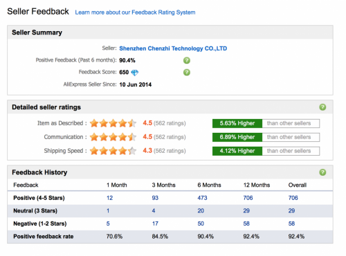Viewport: 346px width, 256px height.
Task: View 6 Months positive feedback count 473
Action: point(202,198)
